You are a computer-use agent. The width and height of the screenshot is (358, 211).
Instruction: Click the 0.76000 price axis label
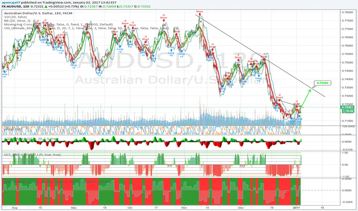point(347,46)
